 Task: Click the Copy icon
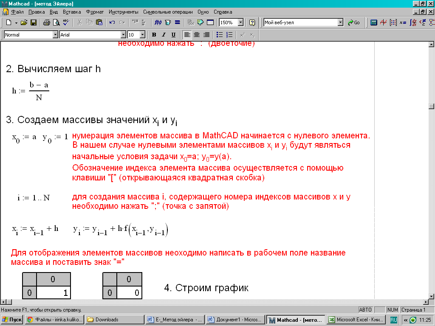coord(89,22)
